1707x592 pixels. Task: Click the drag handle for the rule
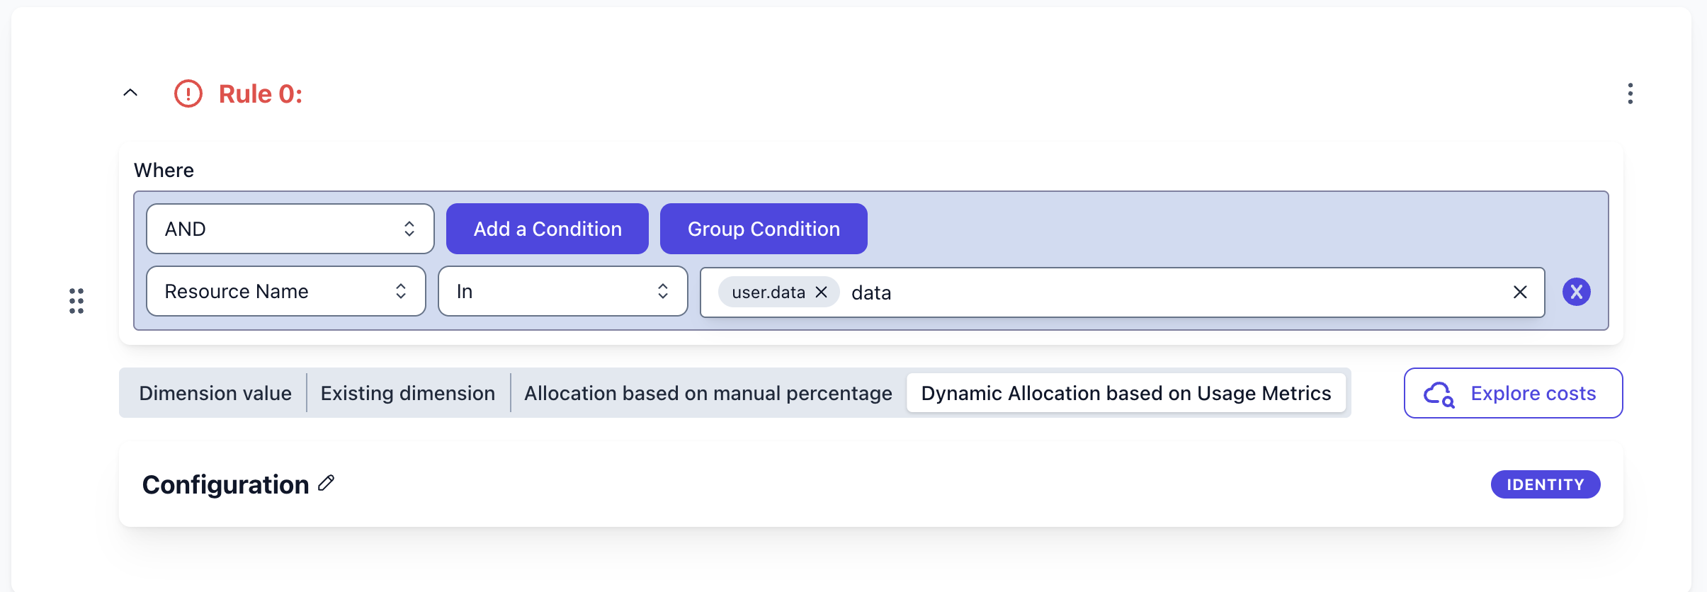76,301
